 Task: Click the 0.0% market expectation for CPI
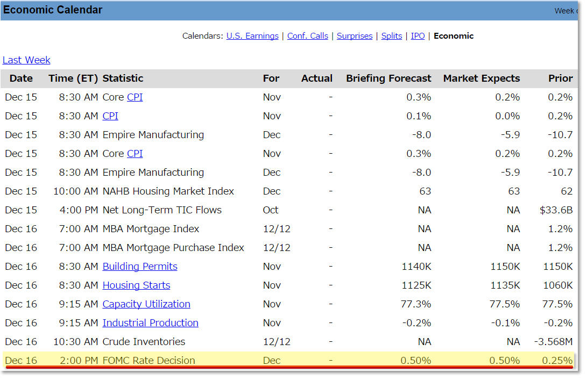tap(507, 116)
